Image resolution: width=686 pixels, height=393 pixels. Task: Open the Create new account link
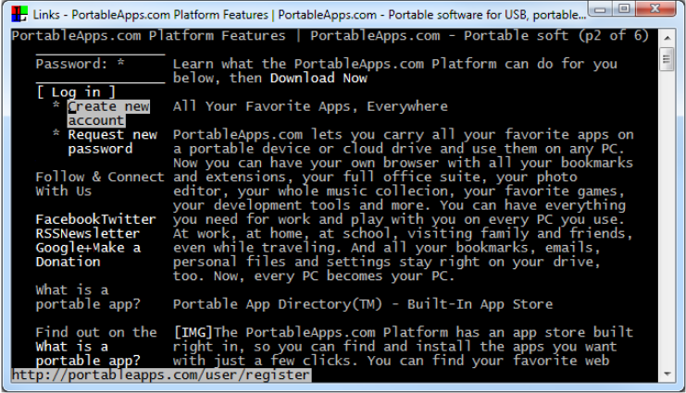coord(108,113)
